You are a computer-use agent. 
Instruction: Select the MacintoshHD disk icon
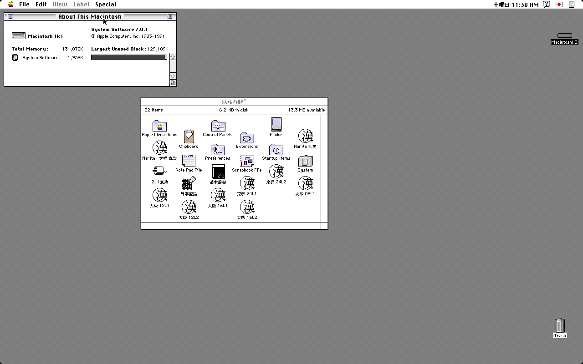564,35
